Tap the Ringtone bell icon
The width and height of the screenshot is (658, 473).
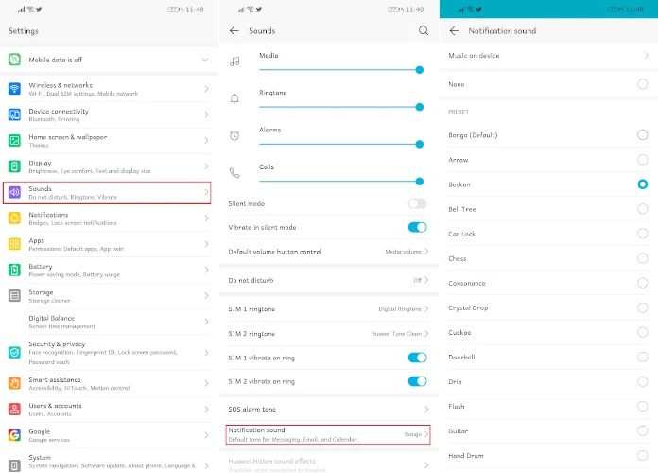pyautogui.click(x=234, y=98)
